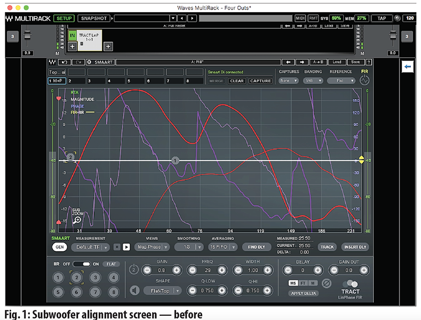421x320 pixels.
Task: Select IIR band 3
Action: [x=95, y=277]
